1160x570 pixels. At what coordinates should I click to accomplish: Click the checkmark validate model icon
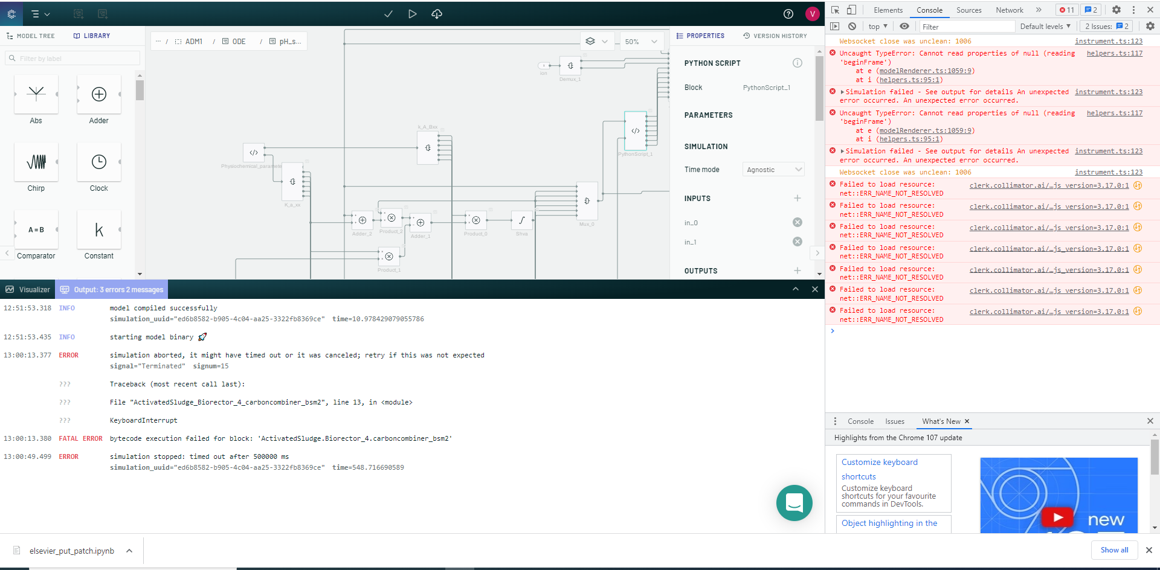point(388,14)
